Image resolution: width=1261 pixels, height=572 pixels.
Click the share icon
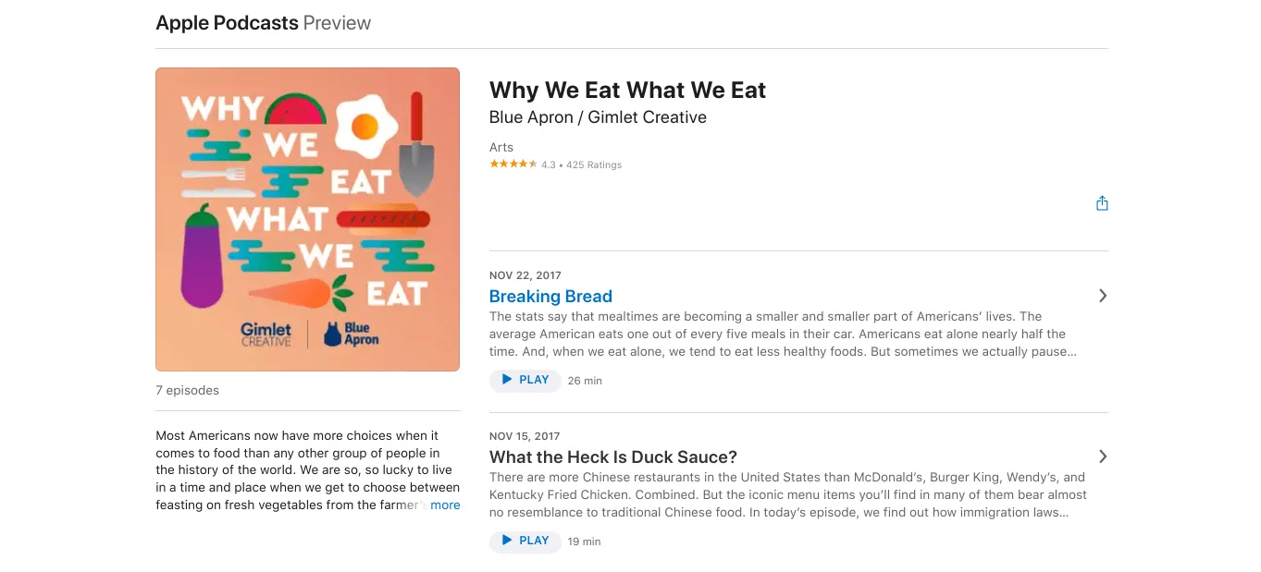(1102, 201)
